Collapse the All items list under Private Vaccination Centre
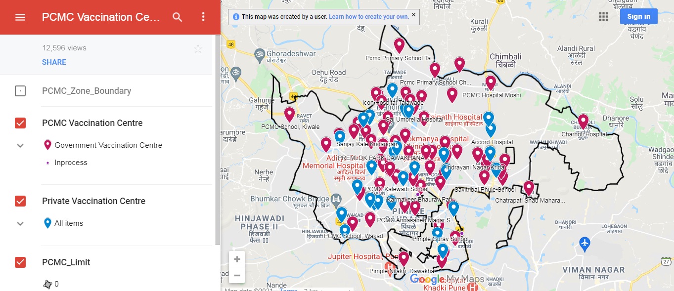674x291 pixels. (20, 223)
